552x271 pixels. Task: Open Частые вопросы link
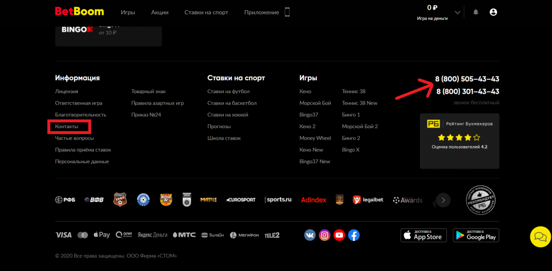pos(74,138)
